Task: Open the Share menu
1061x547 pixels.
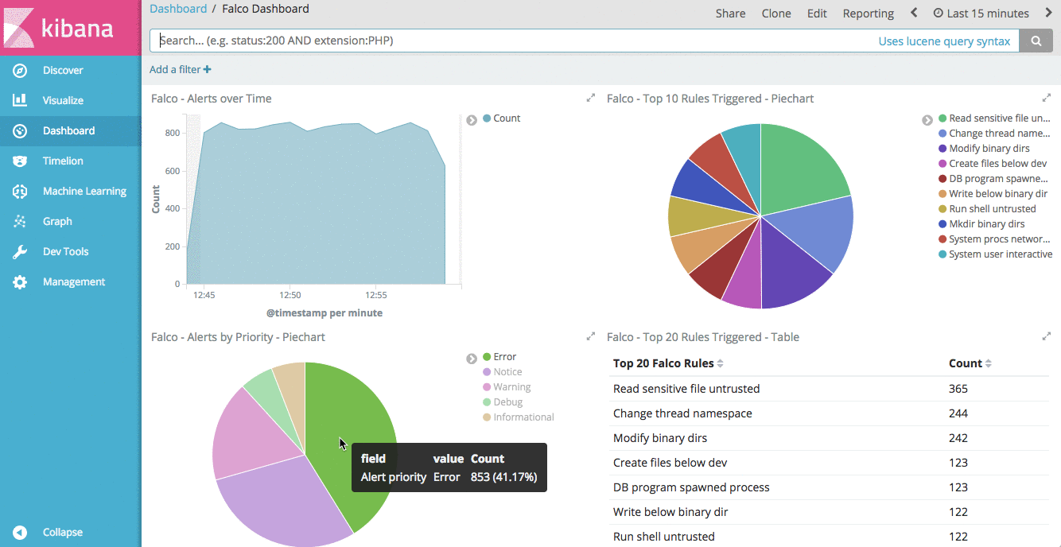Action: [730, 13]
